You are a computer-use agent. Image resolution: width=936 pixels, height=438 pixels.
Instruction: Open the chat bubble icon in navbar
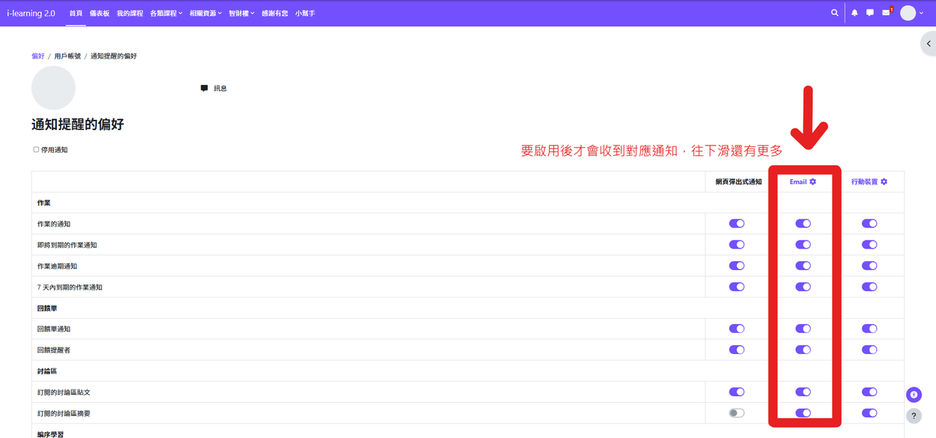click(x=869, y=12)
